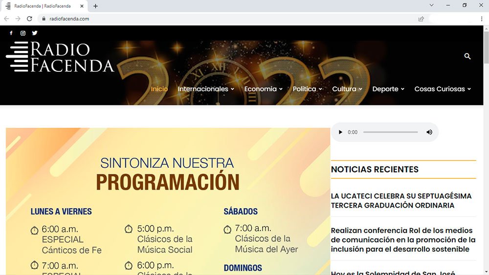Open the Twitter social link
The width and height of the screenshot is (489, 275).
35,33
